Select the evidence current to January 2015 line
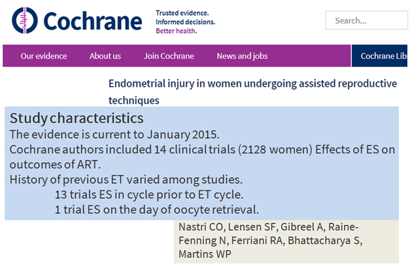The width and height of the screenshot is (410, 268). pyautogui.click(x=114, y=134)
